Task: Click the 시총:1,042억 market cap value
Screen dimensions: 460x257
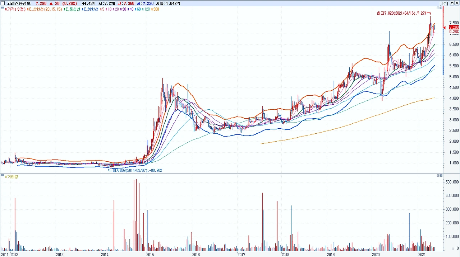Action: (168, 3)
